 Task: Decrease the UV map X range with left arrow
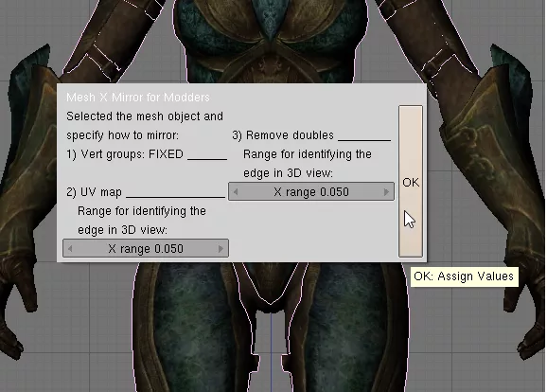pyautogui.click(x=70, y=249)
